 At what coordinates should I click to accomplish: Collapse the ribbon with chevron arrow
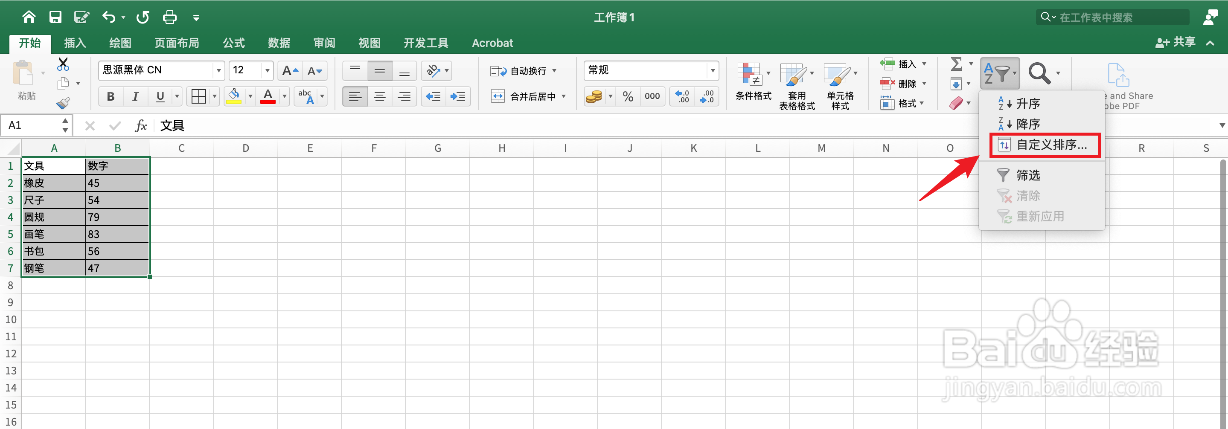(x=1210, y=43)
